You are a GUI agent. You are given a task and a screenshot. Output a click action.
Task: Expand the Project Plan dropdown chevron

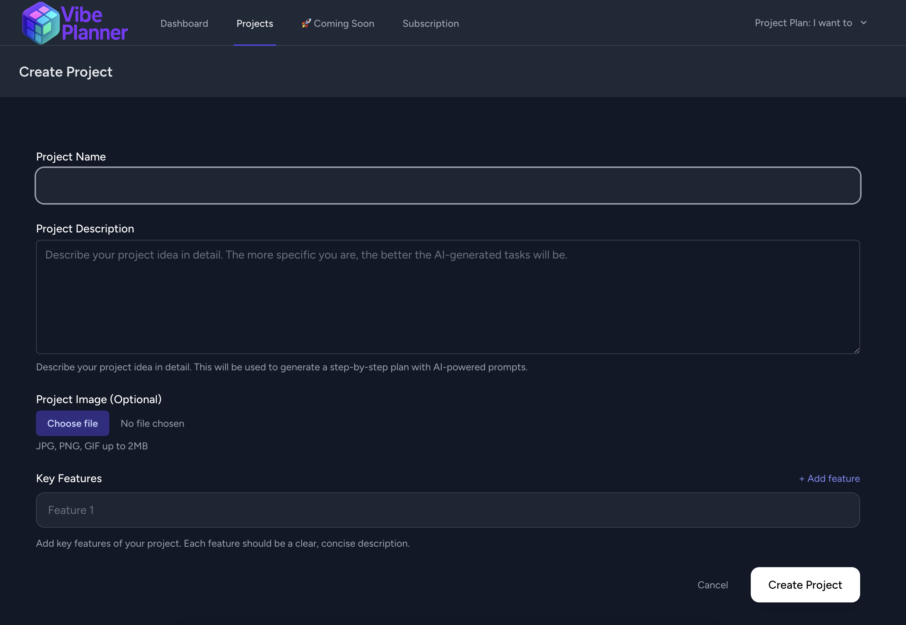click(x=863, y=23)
